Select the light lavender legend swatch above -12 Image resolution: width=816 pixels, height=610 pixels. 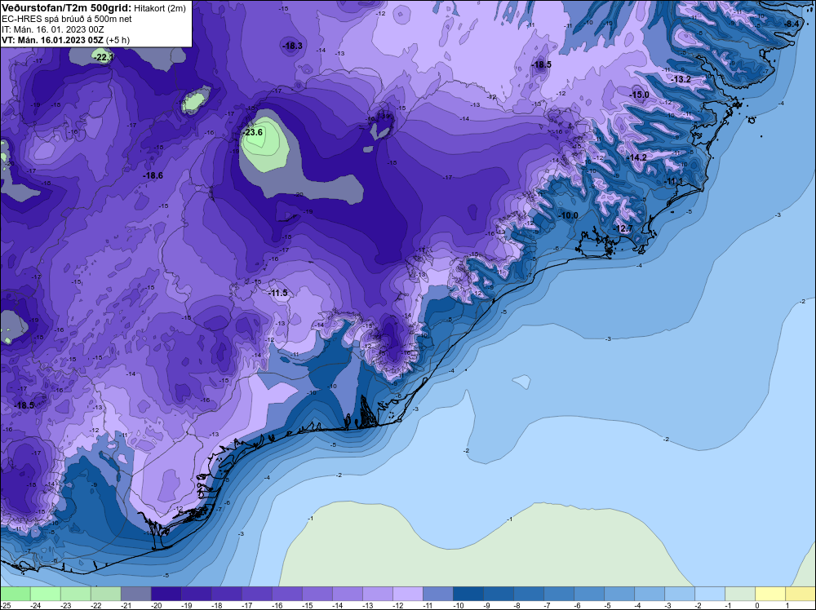407,594
